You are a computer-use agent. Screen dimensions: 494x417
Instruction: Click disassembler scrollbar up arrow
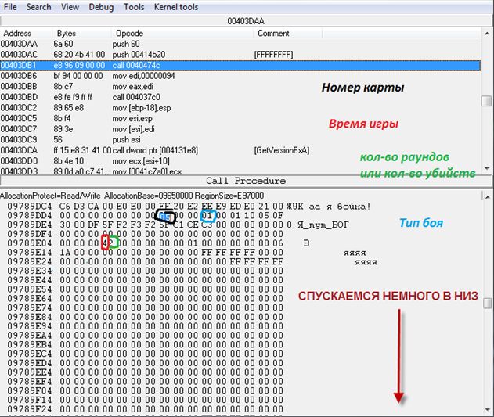click(487, 33)
